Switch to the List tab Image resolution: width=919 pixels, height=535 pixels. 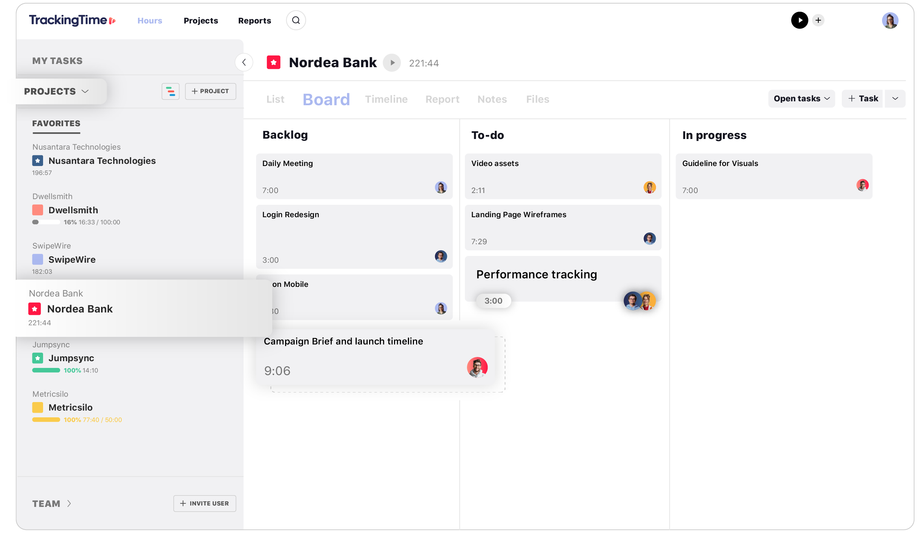point(275,99)
